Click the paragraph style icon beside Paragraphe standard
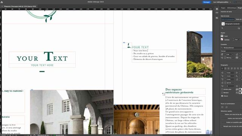Screen dimensions: 242x136 (x=223, y=24)
